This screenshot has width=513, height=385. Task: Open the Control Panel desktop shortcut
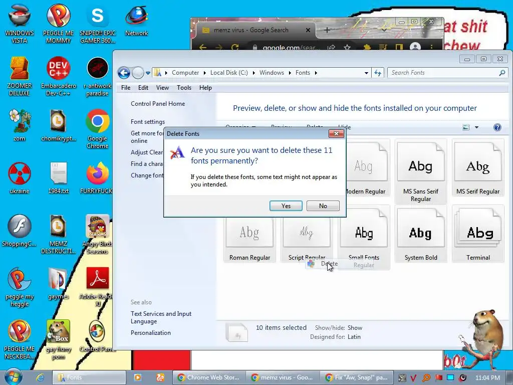(x=98, y=336)
